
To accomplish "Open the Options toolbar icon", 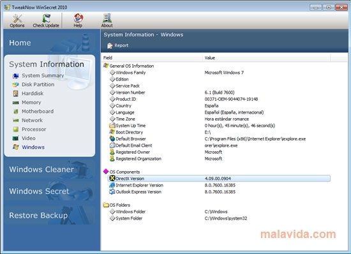I will click(x=17, y=19).
